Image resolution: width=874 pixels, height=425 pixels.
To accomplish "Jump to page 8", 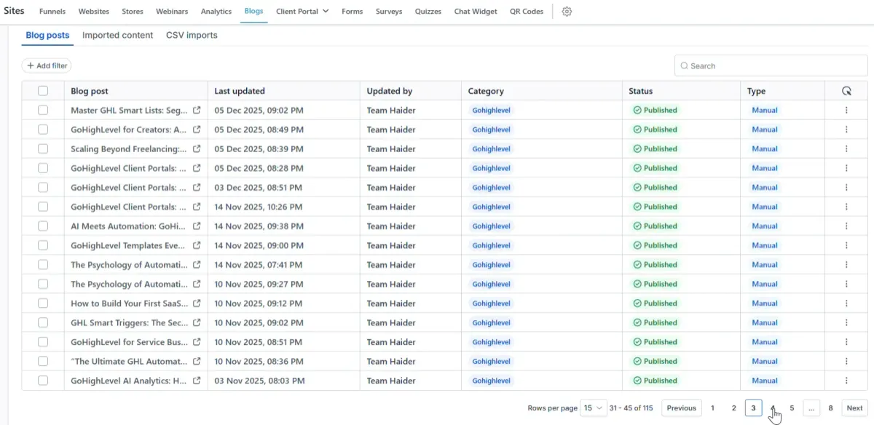I will (830, 408).
